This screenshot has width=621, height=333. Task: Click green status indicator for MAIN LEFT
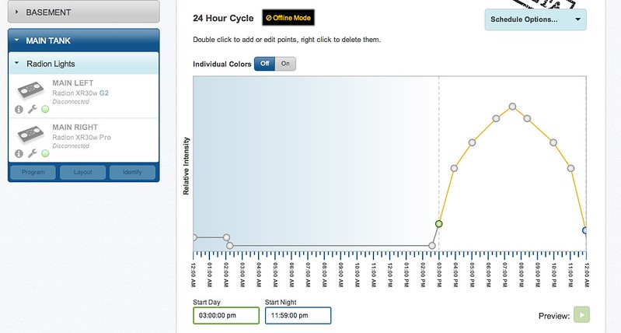(45, 110)
